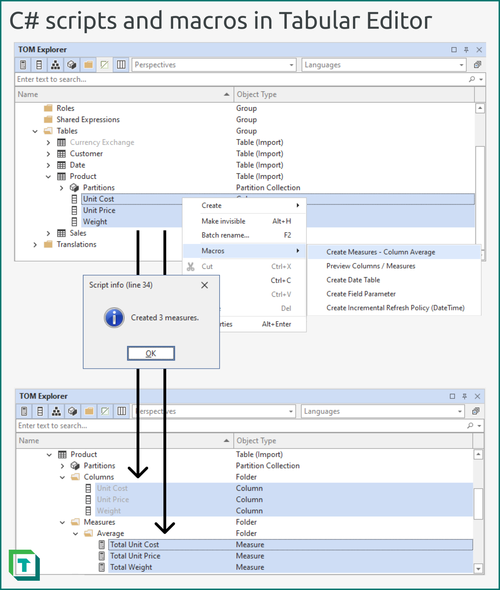Choose Batch rename from the context menu
Viewport: 500px width, 590px height.
pyautogui.click(x=225, y=235)
